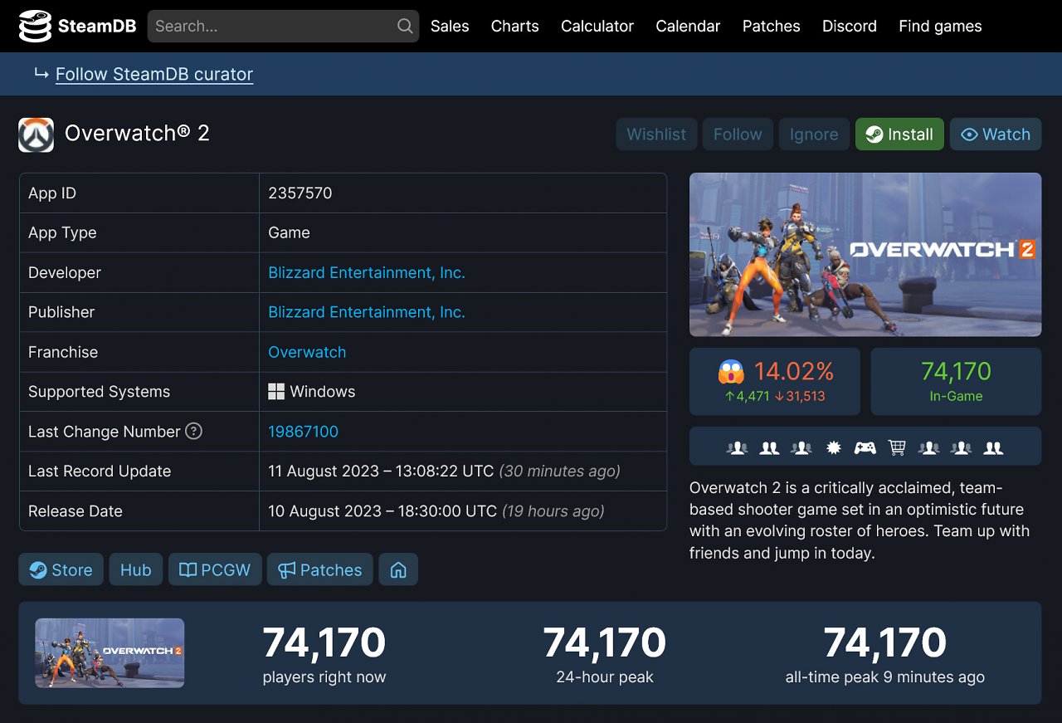Viewport: 1062px width, 723px height.
Task: Open the Developer Blizzard Entertainment, Inc. link
Action: pos(367,272)
